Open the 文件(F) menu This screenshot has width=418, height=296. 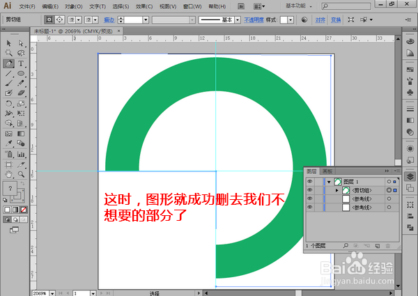coord(27,6)
